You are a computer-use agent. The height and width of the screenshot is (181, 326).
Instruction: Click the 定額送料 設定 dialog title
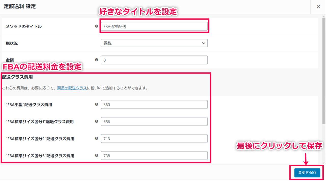(20, 7)
